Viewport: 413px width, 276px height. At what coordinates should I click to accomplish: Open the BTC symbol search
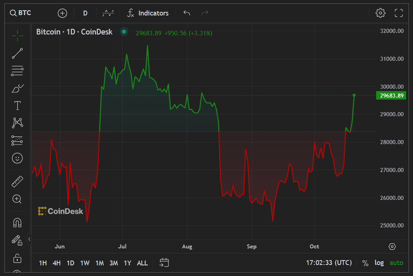(20, 13)
